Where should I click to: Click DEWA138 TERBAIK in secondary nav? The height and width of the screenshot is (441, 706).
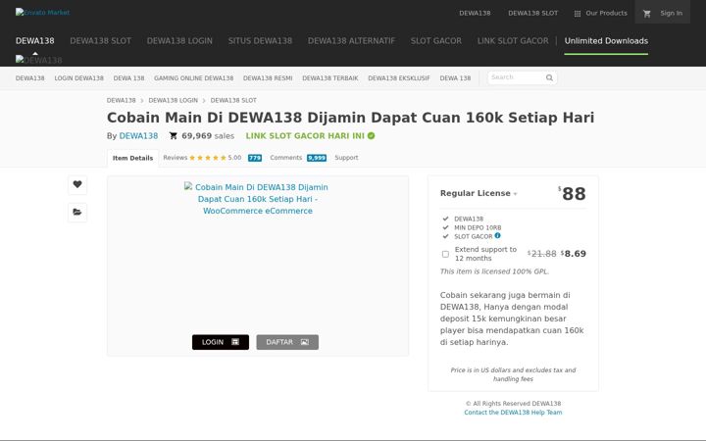pos(330,77)
